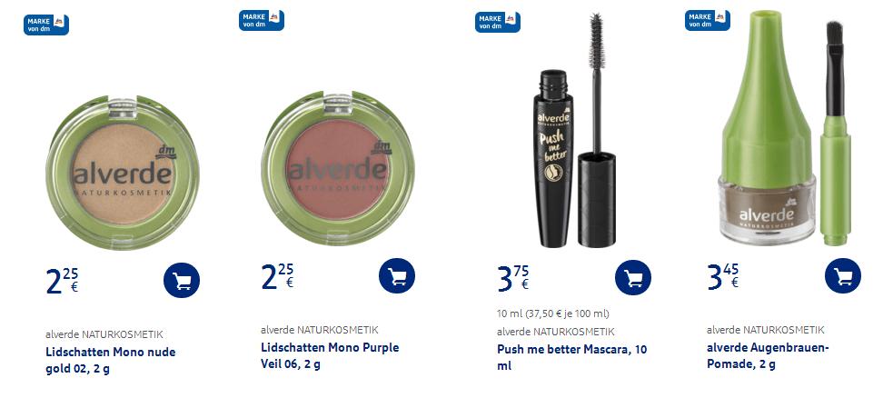
Task: Click brand label alverde NATURKOSMETIK under nude gold
Action: (104, 334)
